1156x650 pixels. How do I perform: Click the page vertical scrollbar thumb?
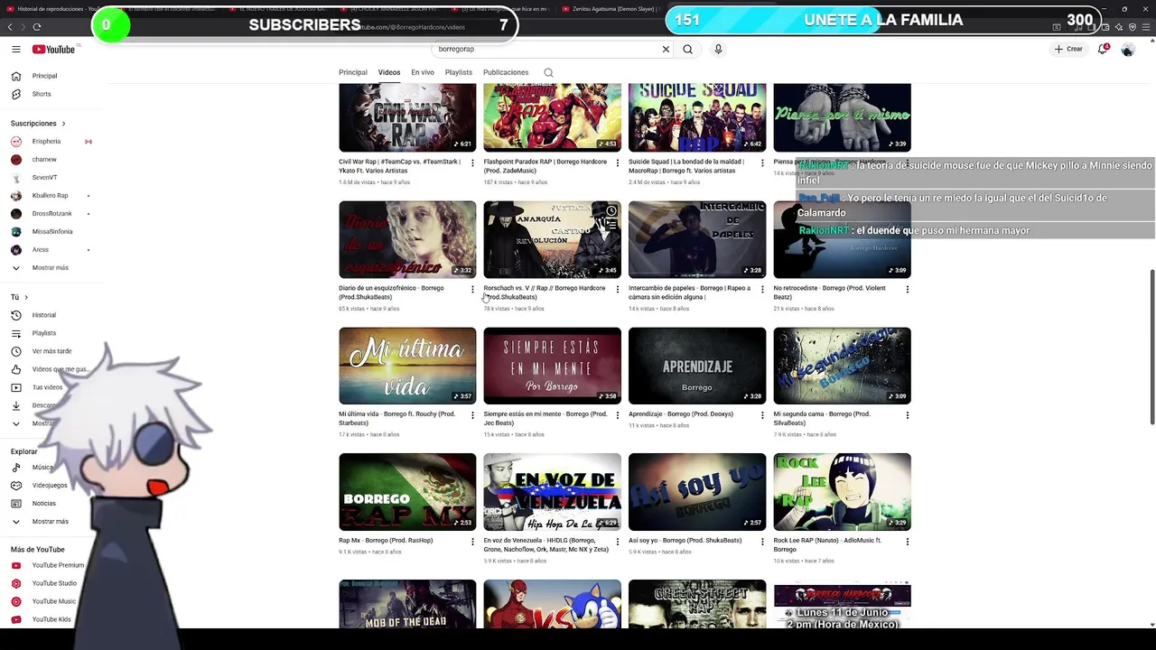coord(1151,347)
